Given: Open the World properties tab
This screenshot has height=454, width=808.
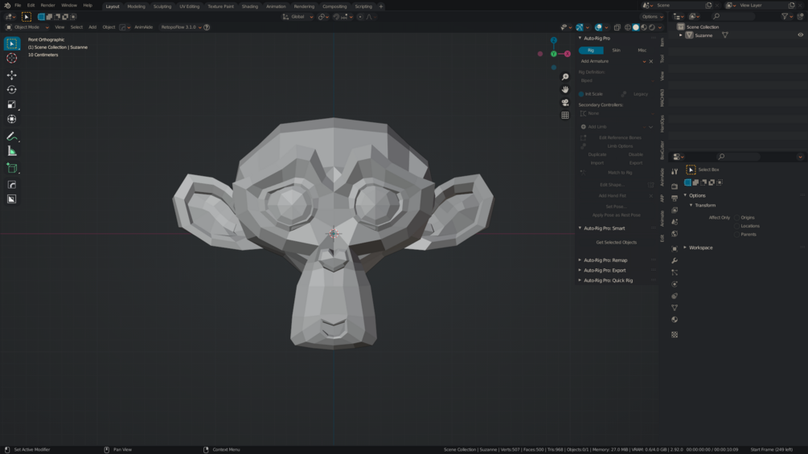Looking at the screenshot, I should [675, 234].
